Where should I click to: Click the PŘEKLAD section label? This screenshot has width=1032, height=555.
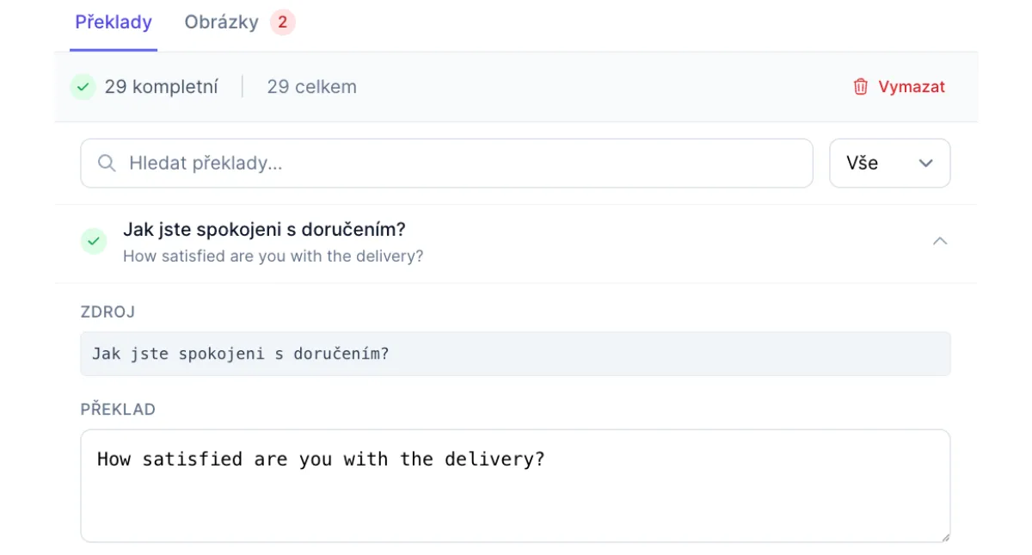(x=118, y=410)
